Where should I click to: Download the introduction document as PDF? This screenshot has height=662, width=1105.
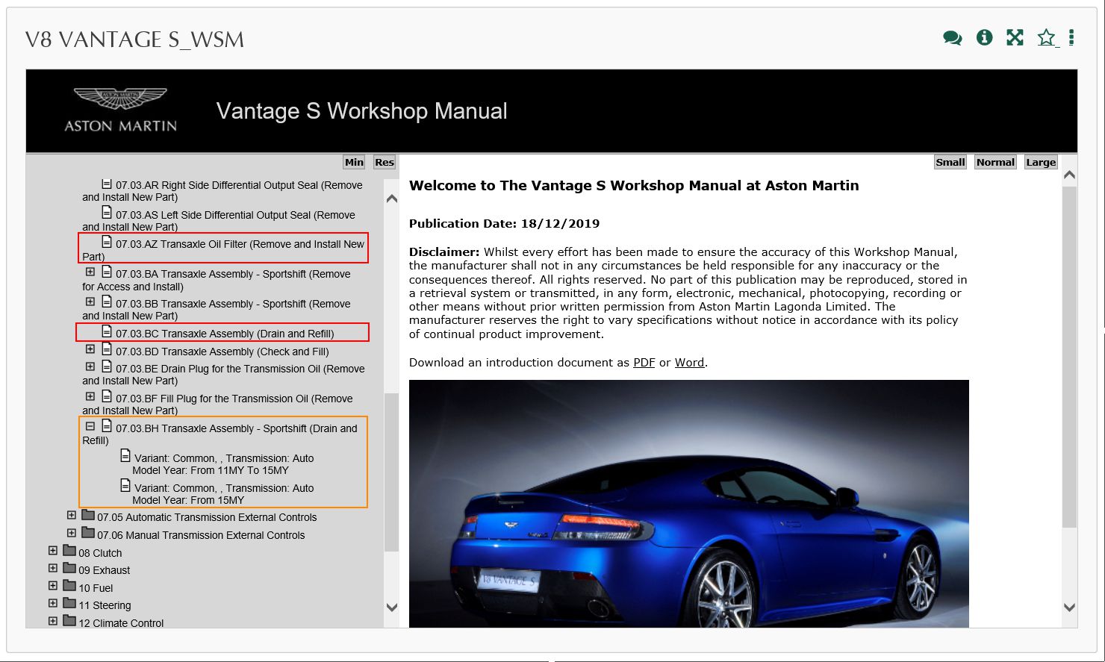[x=644, y=363]
